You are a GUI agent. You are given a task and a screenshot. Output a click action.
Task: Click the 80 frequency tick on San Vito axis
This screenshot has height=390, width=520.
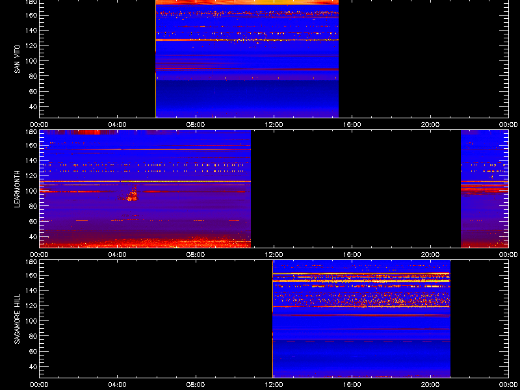[x=34, y=76]
